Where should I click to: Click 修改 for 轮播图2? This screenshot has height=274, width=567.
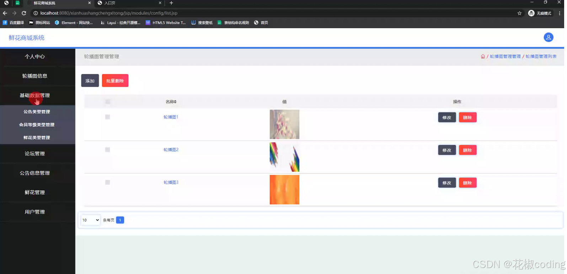(x=447, y=150)
